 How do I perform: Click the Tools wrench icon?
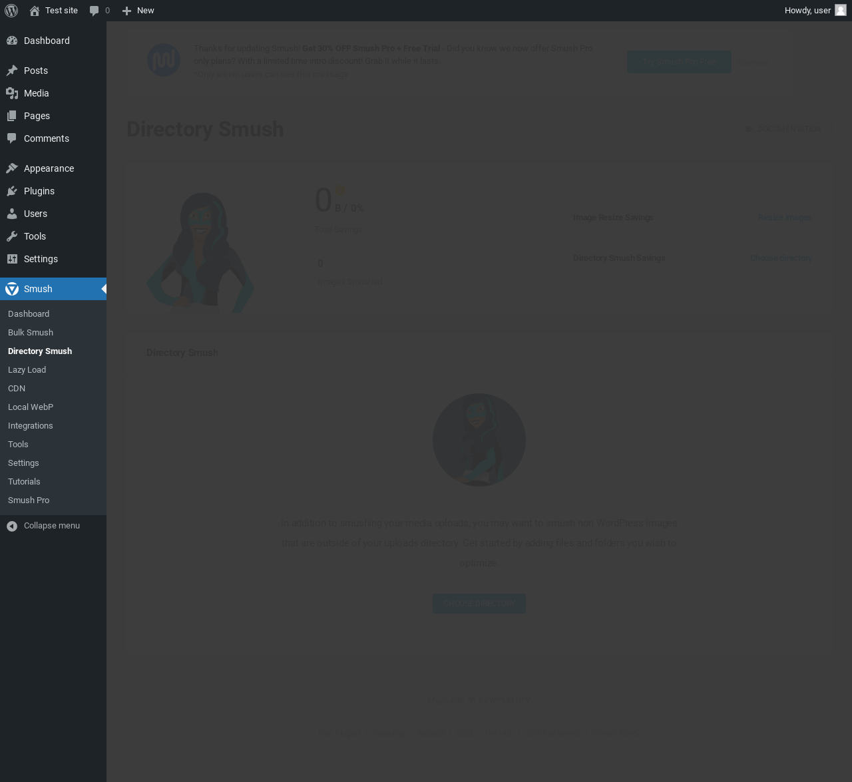(x=12, y=236)
